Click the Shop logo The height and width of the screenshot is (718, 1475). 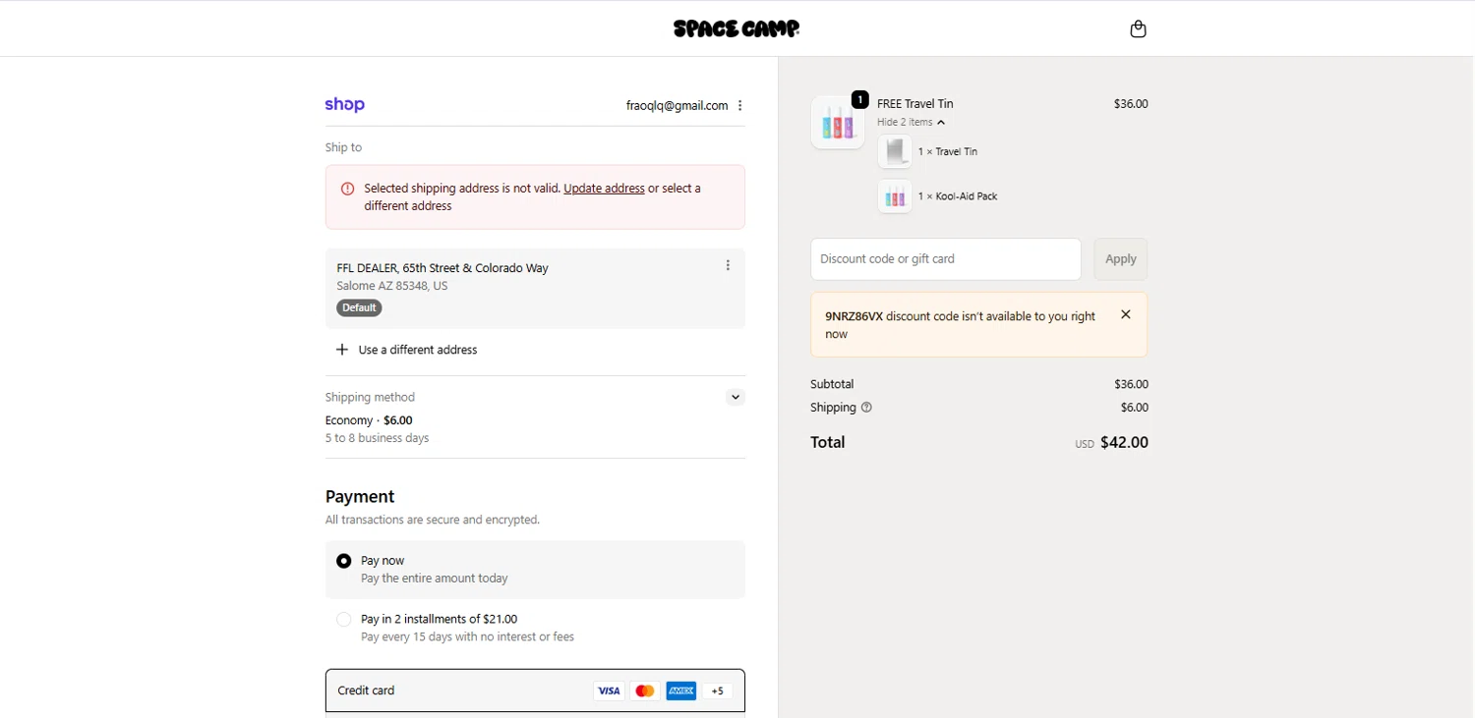[345, 105]
